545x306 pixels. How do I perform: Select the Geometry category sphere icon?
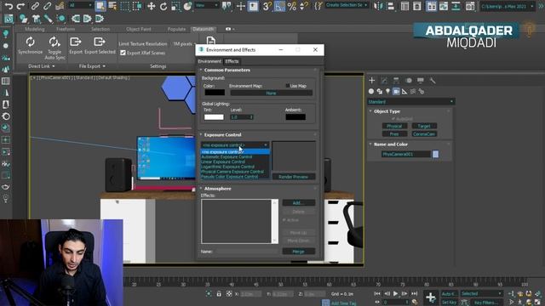(371, 91)
